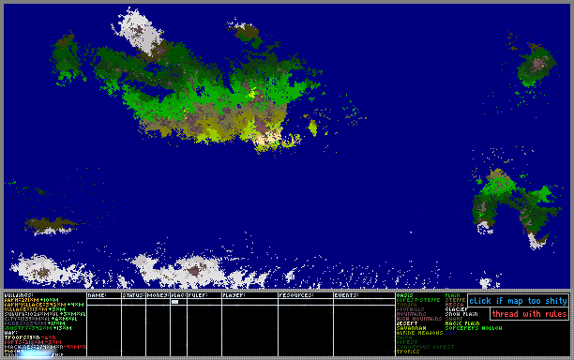Select the Status column header
This screenshot has height=360, width=574.
coord(133,295)
